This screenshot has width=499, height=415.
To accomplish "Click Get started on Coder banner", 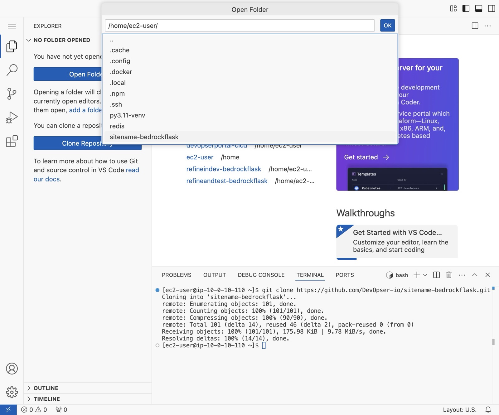I will 366,157.
